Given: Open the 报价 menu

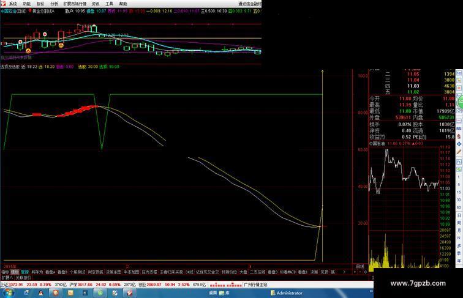Looking at the screenshot, I should (x=40, y=4).
